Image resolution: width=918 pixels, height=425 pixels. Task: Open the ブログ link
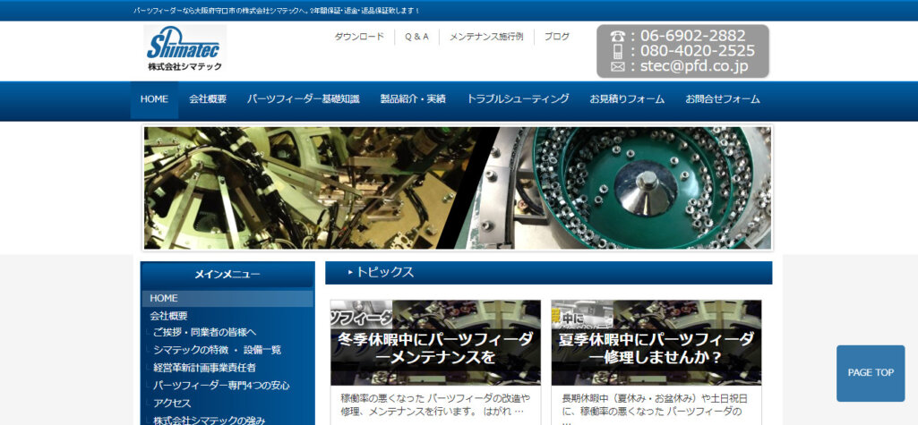pos(556,37)
